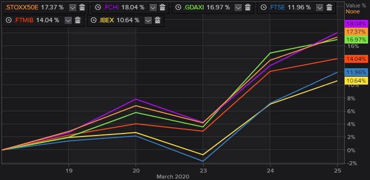Click the date label 19 on x-axis

tap(69, 171)
